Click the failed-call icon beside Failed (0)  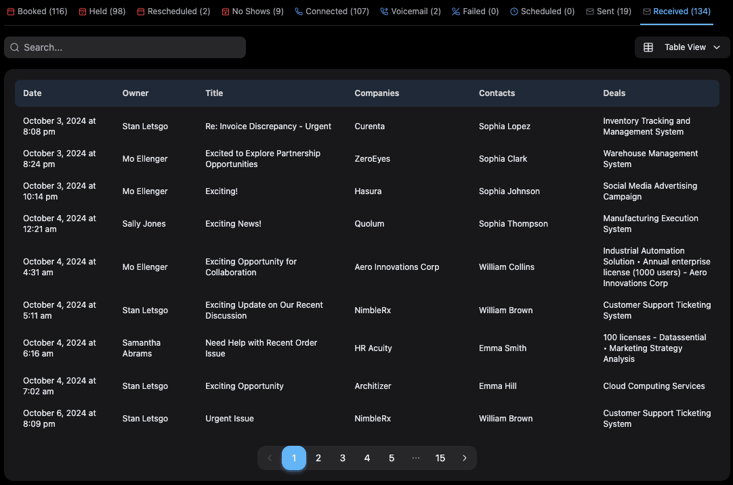click(x=456, y=11)
